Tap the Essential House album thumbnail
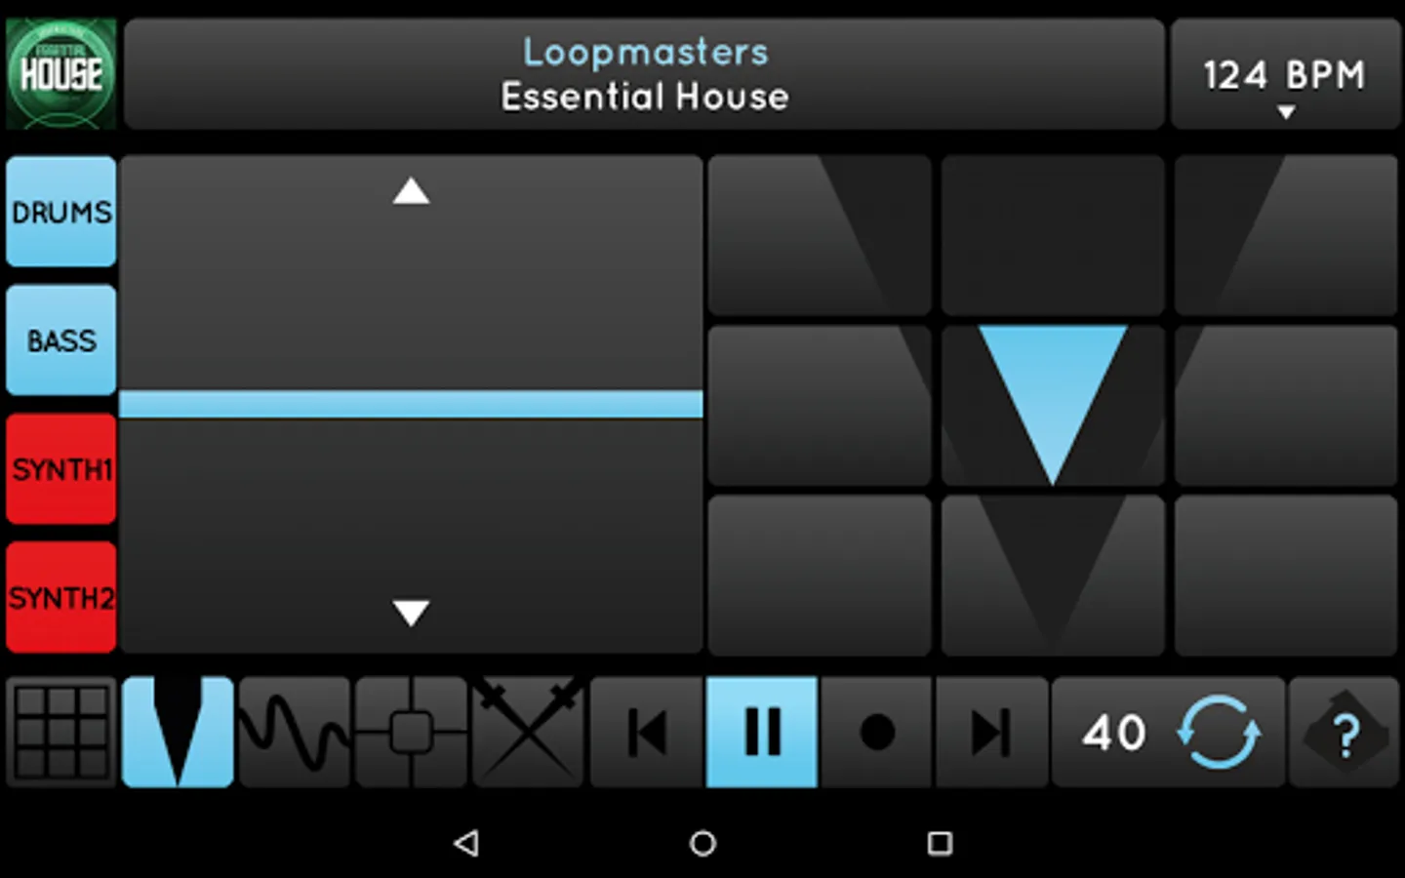The width and height of the screenshot is (1405, 878). coord(61,74)
